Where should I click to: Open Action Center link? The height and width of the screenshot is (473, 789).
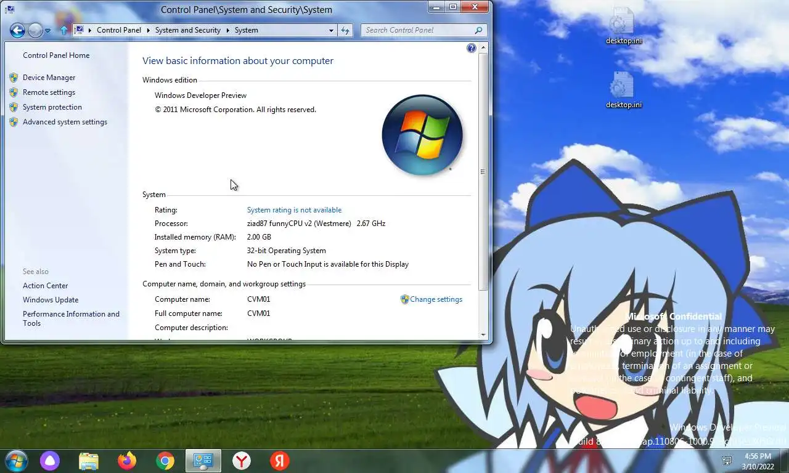click(x=46, y=286)
